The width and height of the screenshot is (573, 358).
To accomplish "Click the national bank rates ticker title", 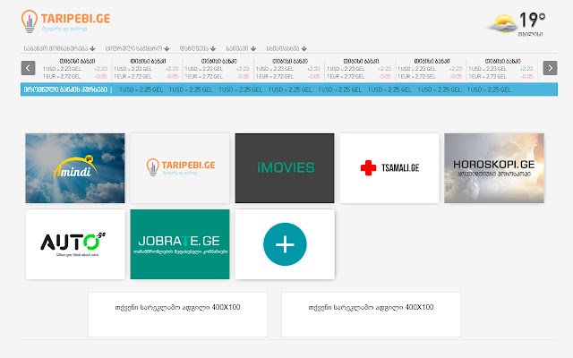I will [65, 89].
